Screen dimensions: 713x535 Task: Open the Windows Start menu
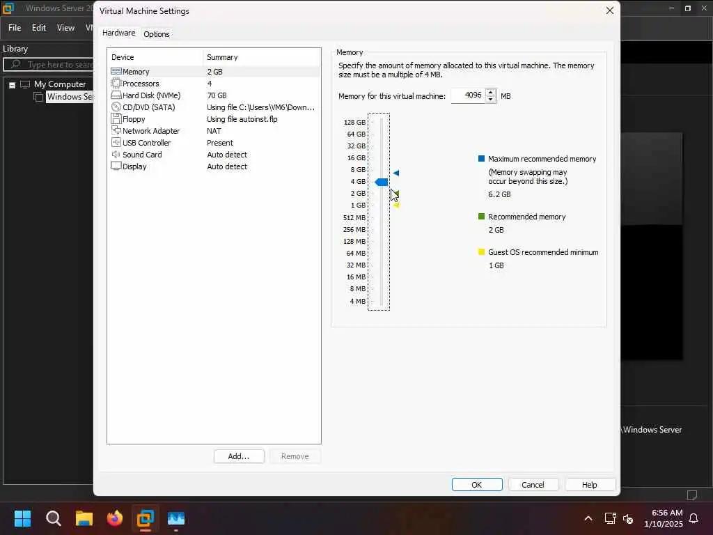[22, 518]
